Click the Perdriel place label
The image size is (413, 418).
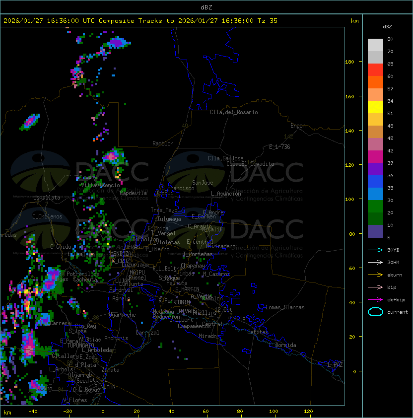pos(121,290)
